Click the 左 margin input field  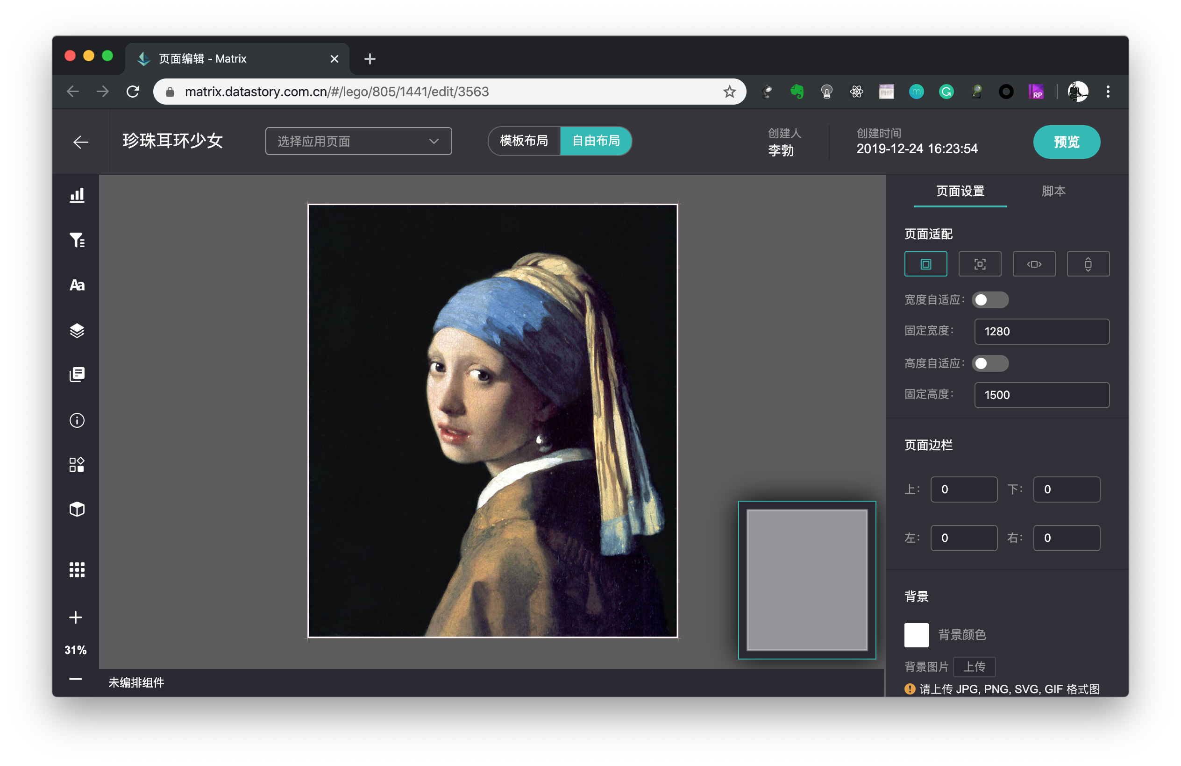pos(963,538)
